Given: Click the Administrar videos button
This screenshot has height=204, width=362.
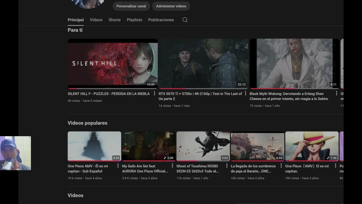Looking at the screenshot, I should pos(171,6).
